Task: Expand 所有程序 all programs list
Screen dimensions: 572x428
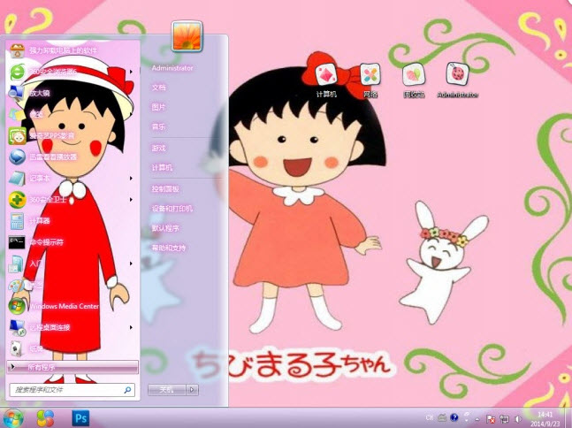Action: [72, 367]
